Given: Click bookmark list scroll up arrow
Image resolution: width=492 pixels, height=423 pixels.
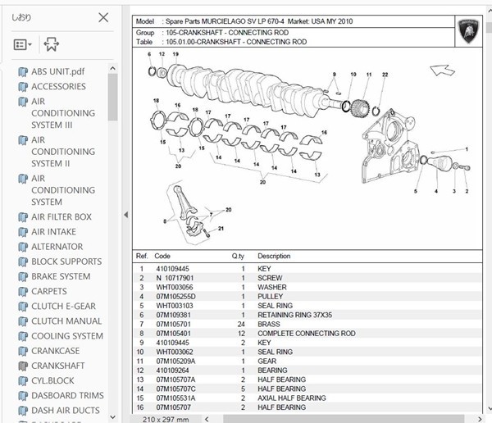Looking at the screenshot, I should coord(113,68).
